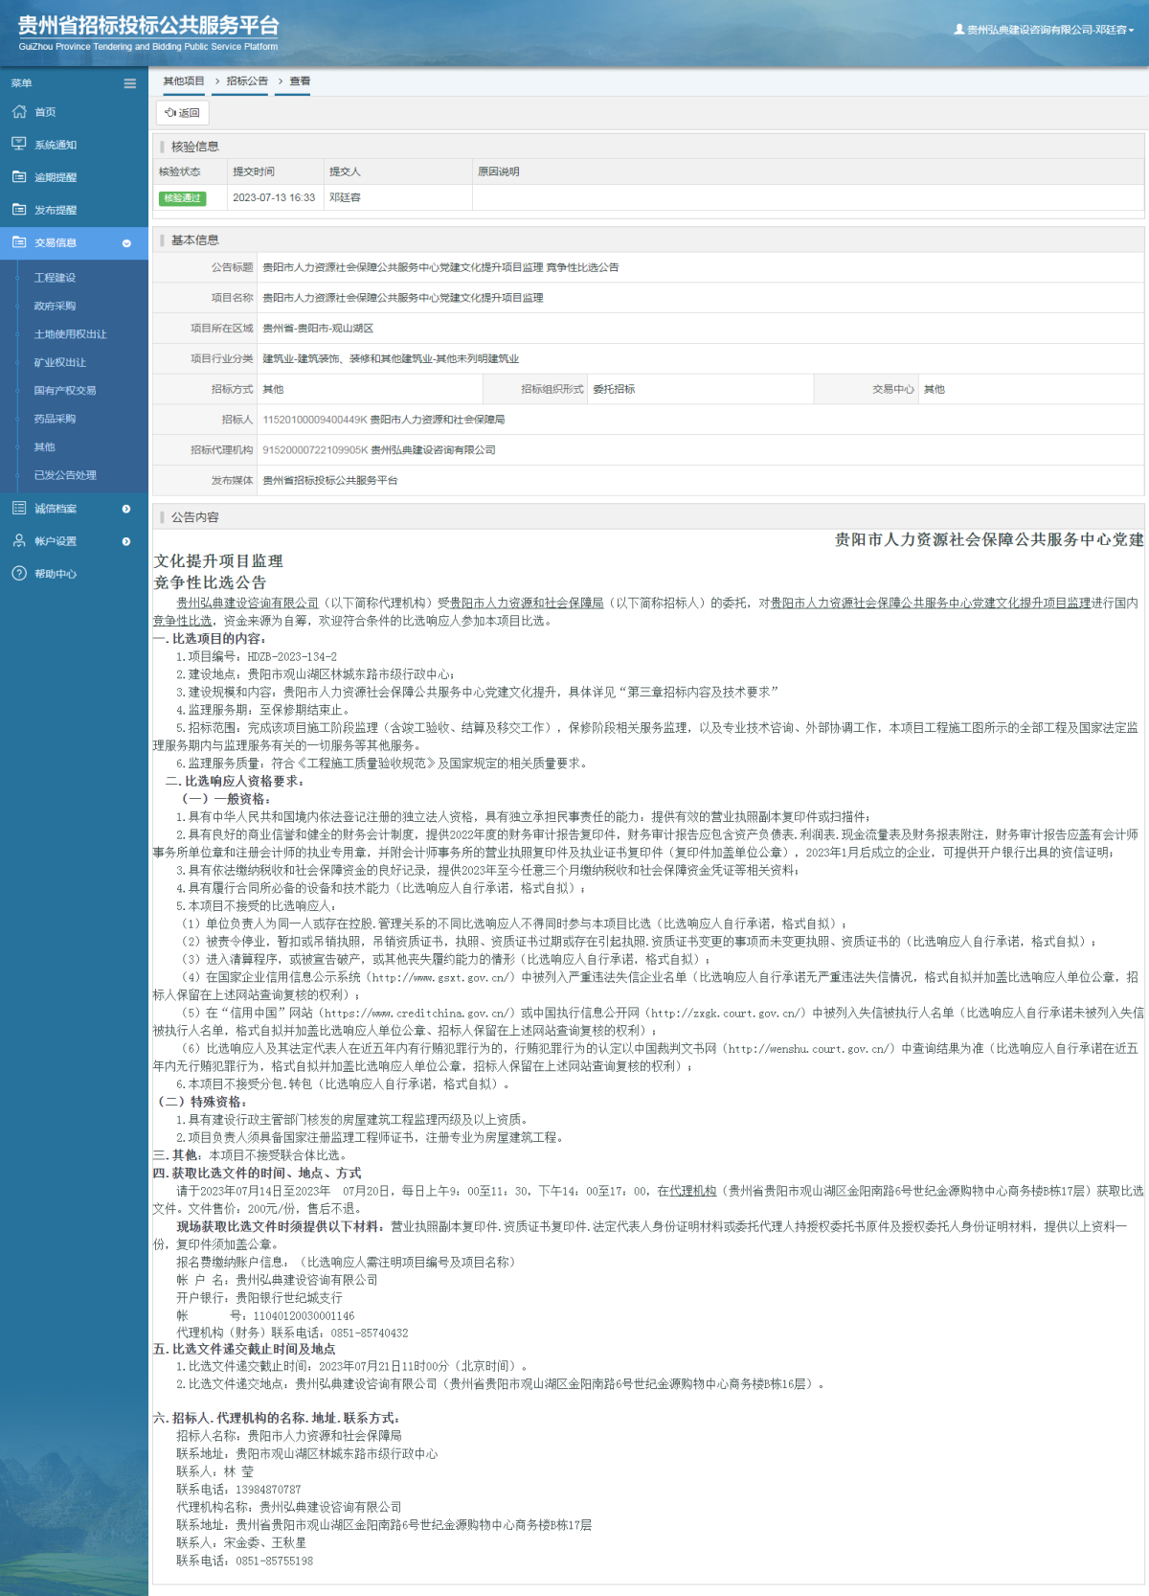Select 矿业权出让 submenu item

coord(60,362)
